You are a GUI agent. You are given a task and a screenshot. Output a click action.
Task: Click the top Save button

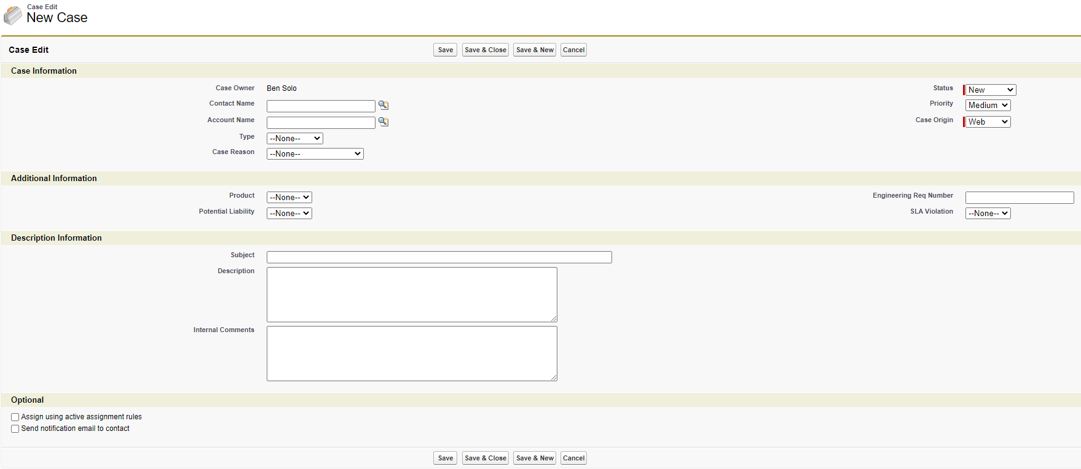[x=445, y=50]
